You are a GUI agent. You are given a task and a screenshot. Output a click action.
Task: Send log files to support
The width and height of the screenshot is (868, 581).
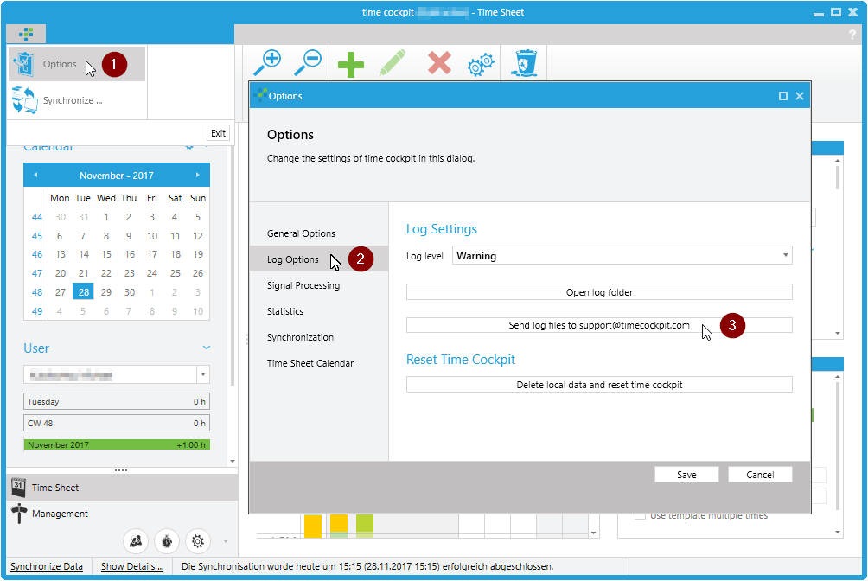tap(599, 325)
